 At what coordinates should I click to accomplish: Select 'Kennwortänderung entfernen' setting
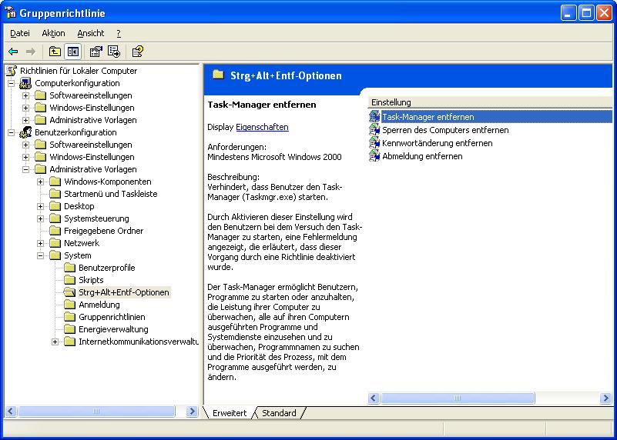(x=437, y=143)
